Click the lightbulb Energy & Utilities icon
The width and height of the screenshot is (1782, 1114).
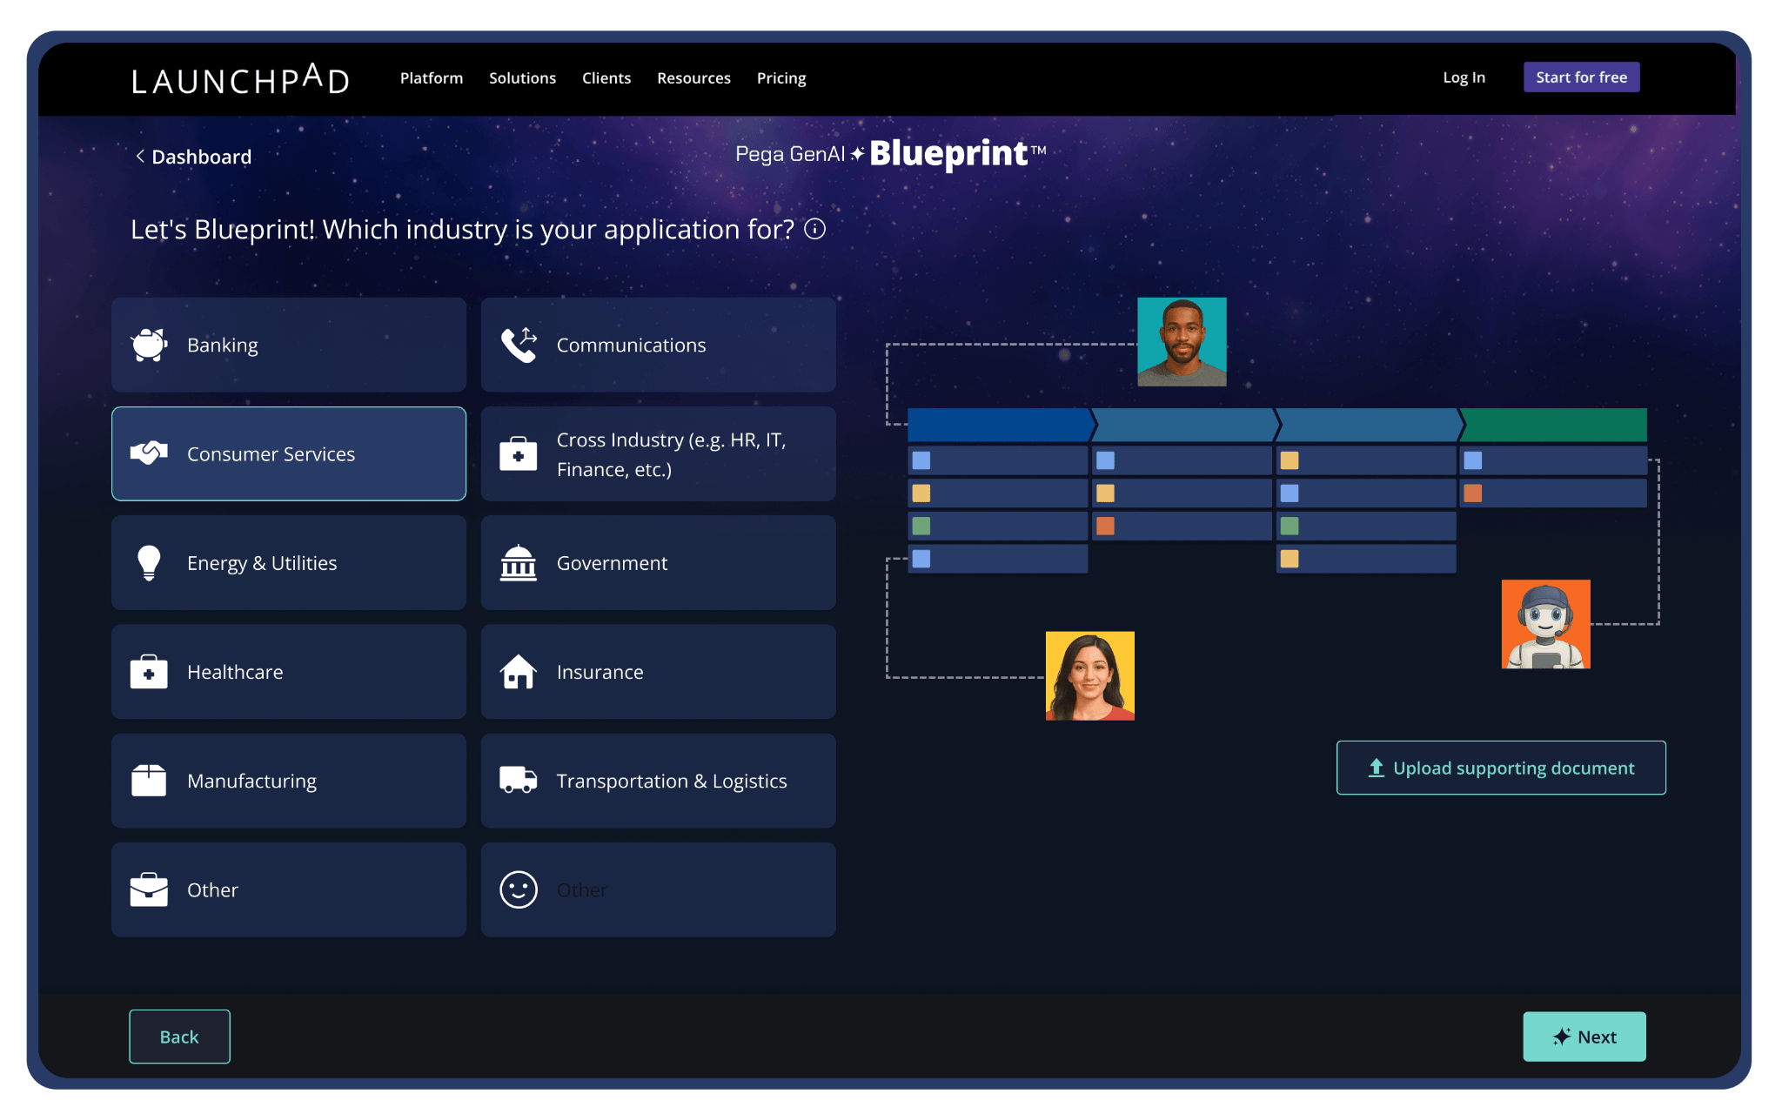tap(149, 562)
